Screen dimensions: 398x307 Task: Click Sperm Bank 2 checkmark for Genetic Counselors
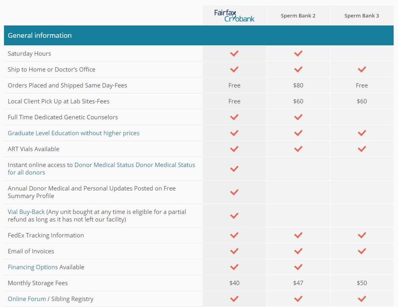[x=298, y=117]
